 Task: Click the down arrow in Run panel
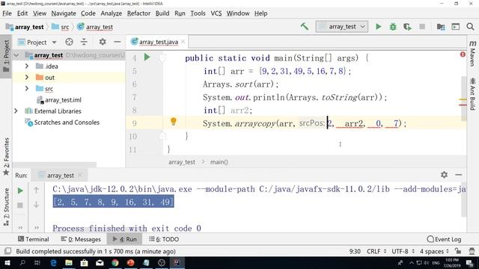[36, 204]
